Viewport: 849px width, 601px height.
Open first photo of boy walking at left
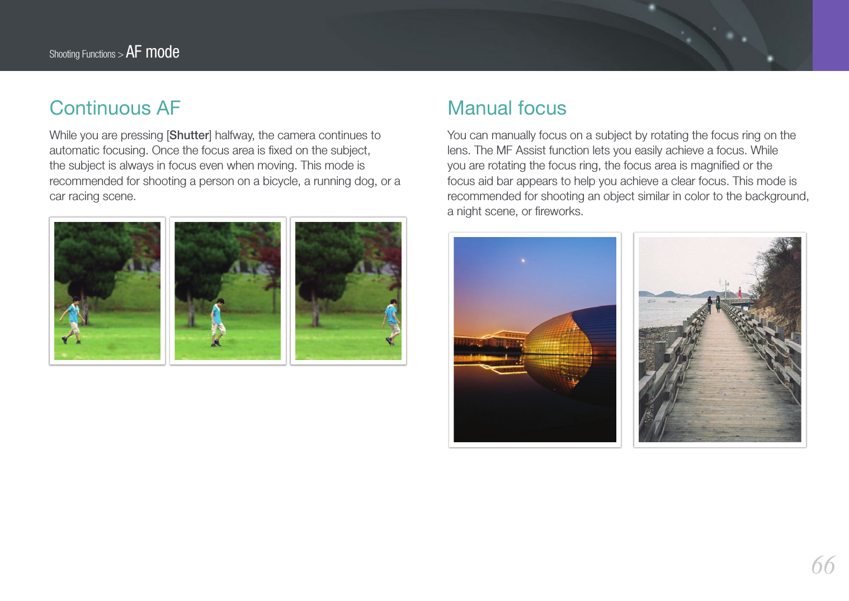(107, 291)
